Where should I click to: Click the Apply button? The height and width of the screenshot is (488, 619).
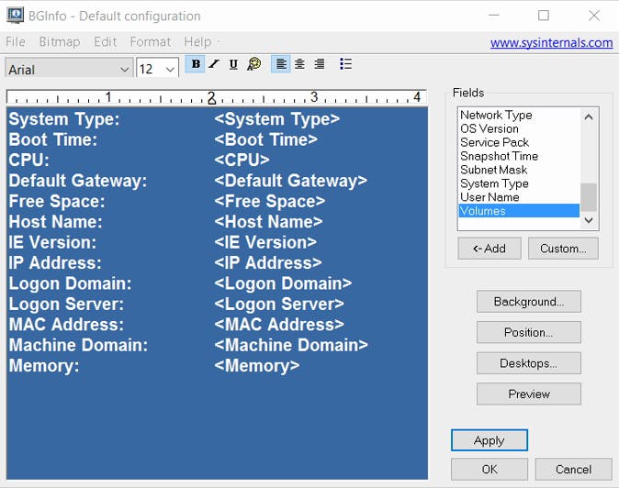click(x=490, y=440)
